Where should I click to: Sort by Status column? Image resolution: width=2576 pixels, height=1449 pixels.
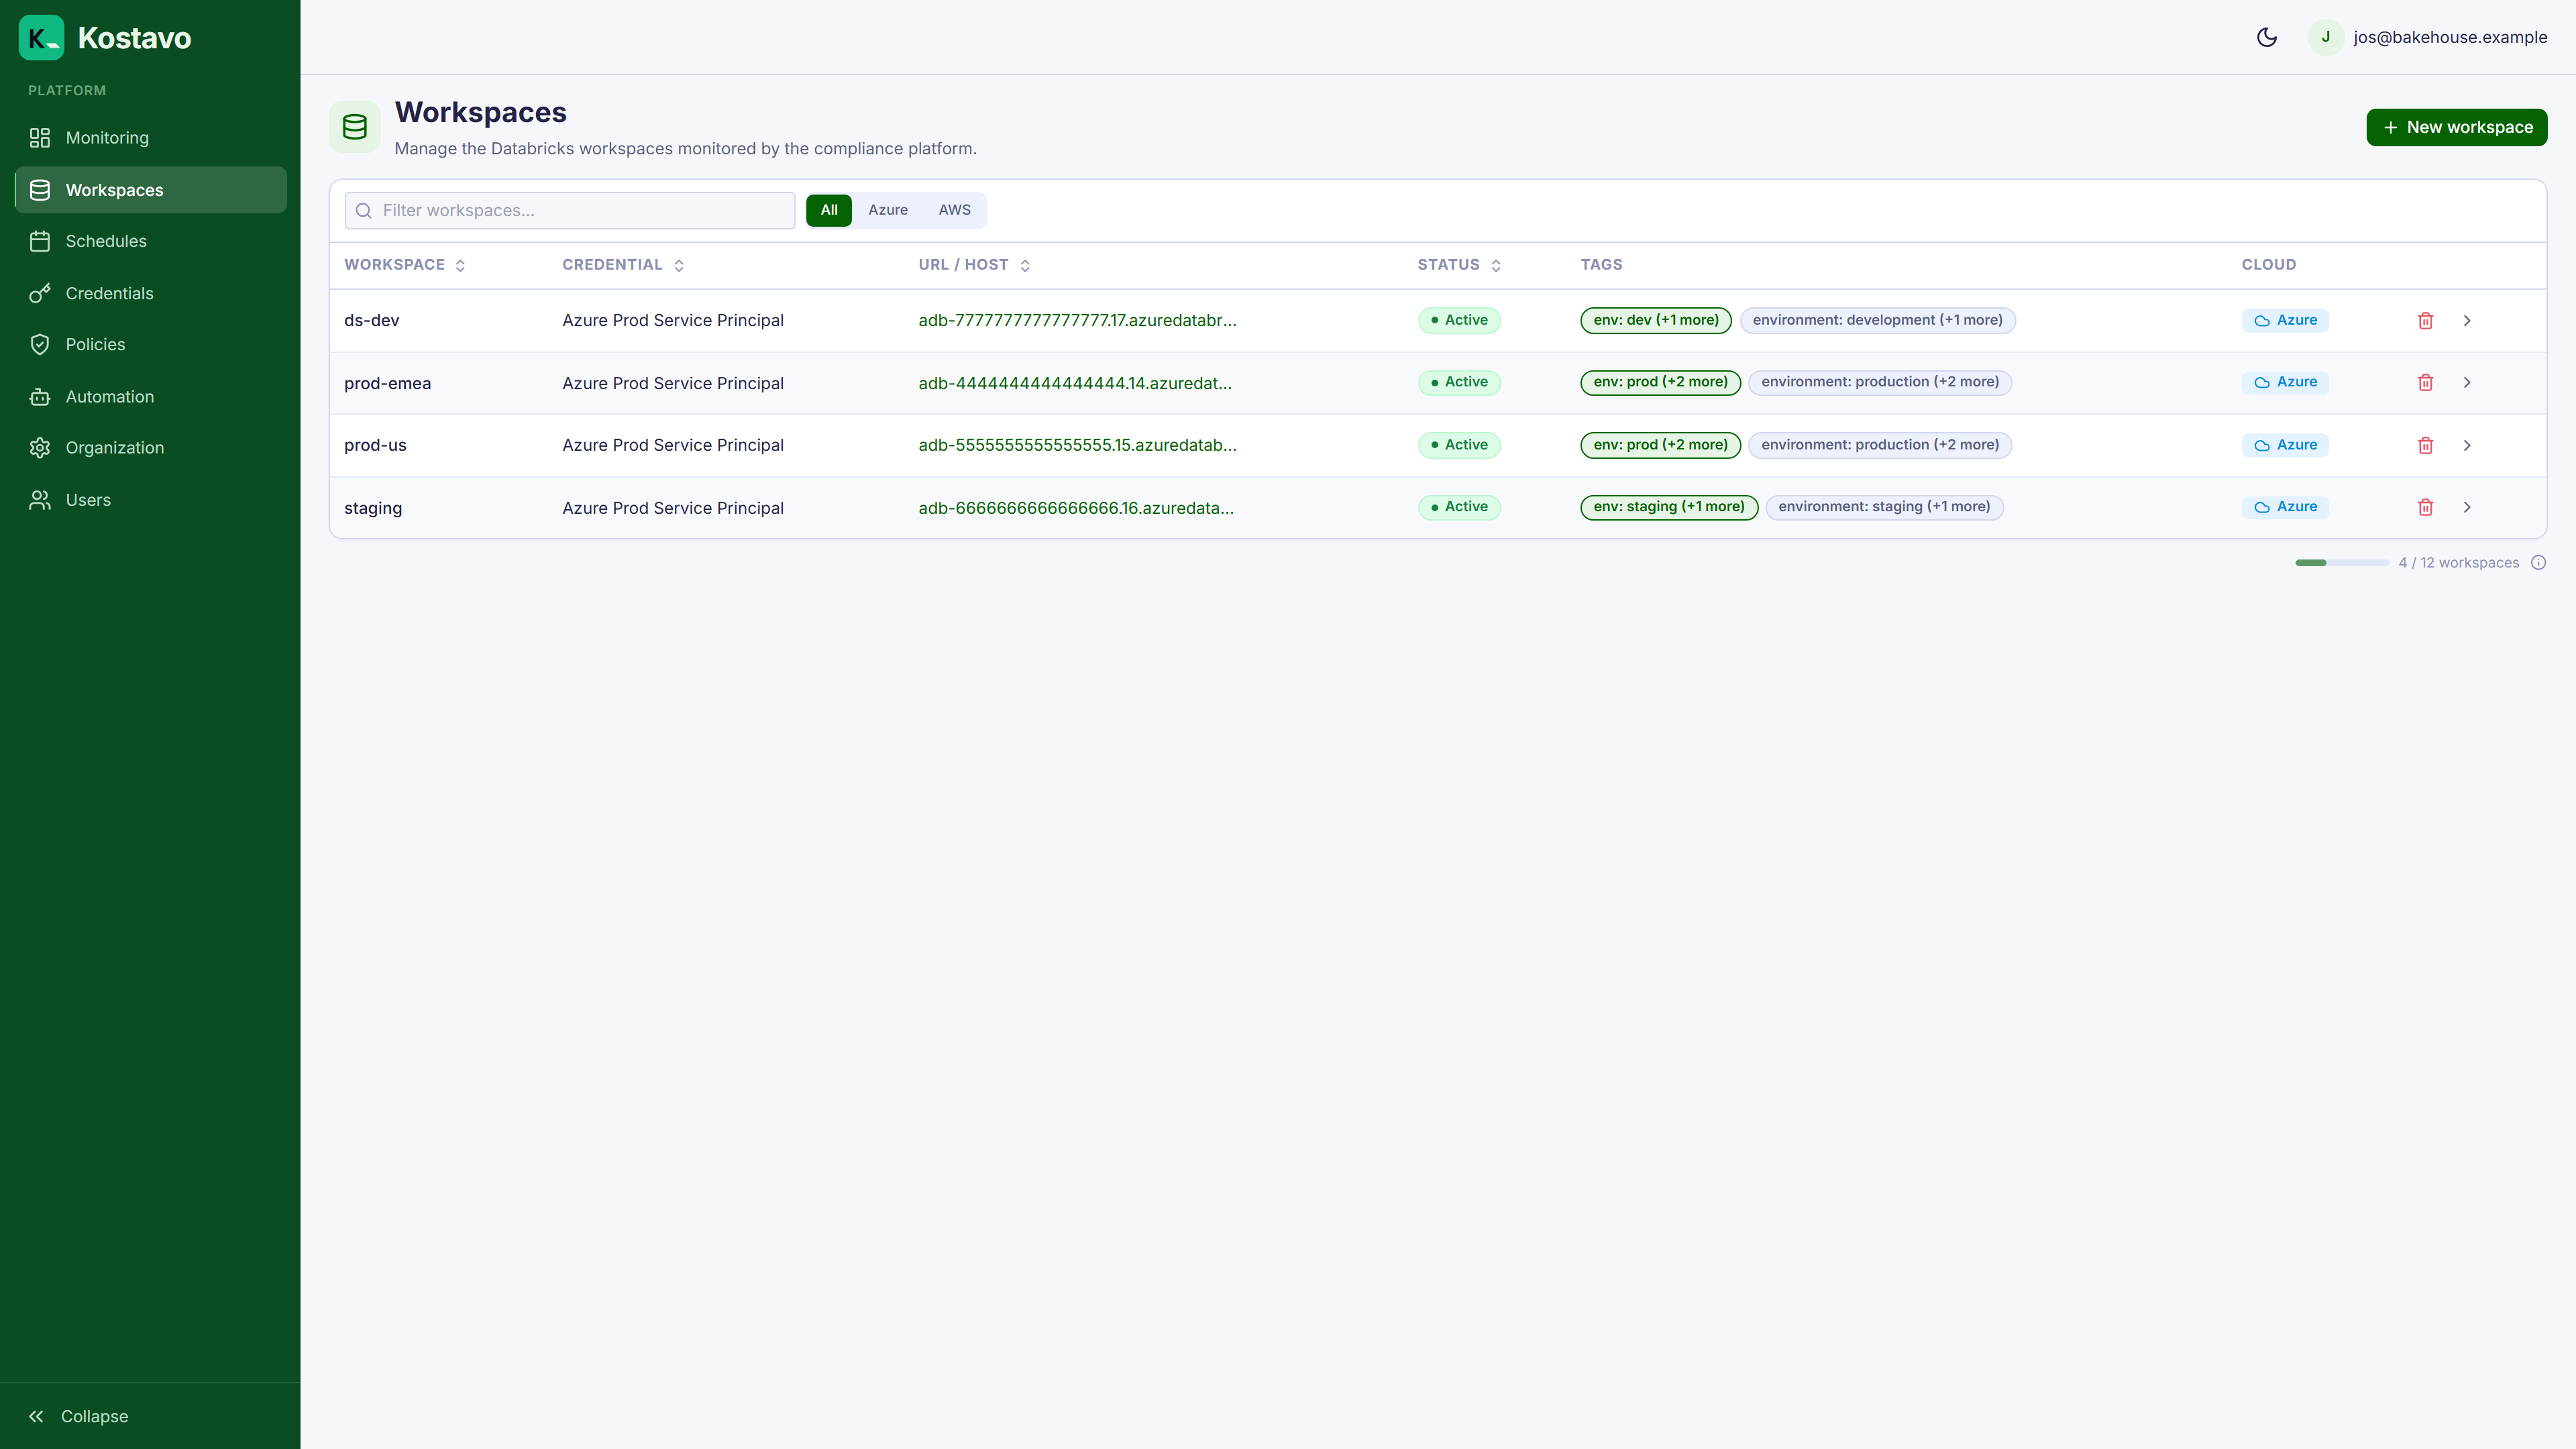tap(1459, 265)
